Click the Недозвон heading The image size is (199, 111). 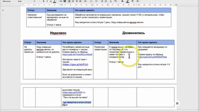(x=58, y=33)
